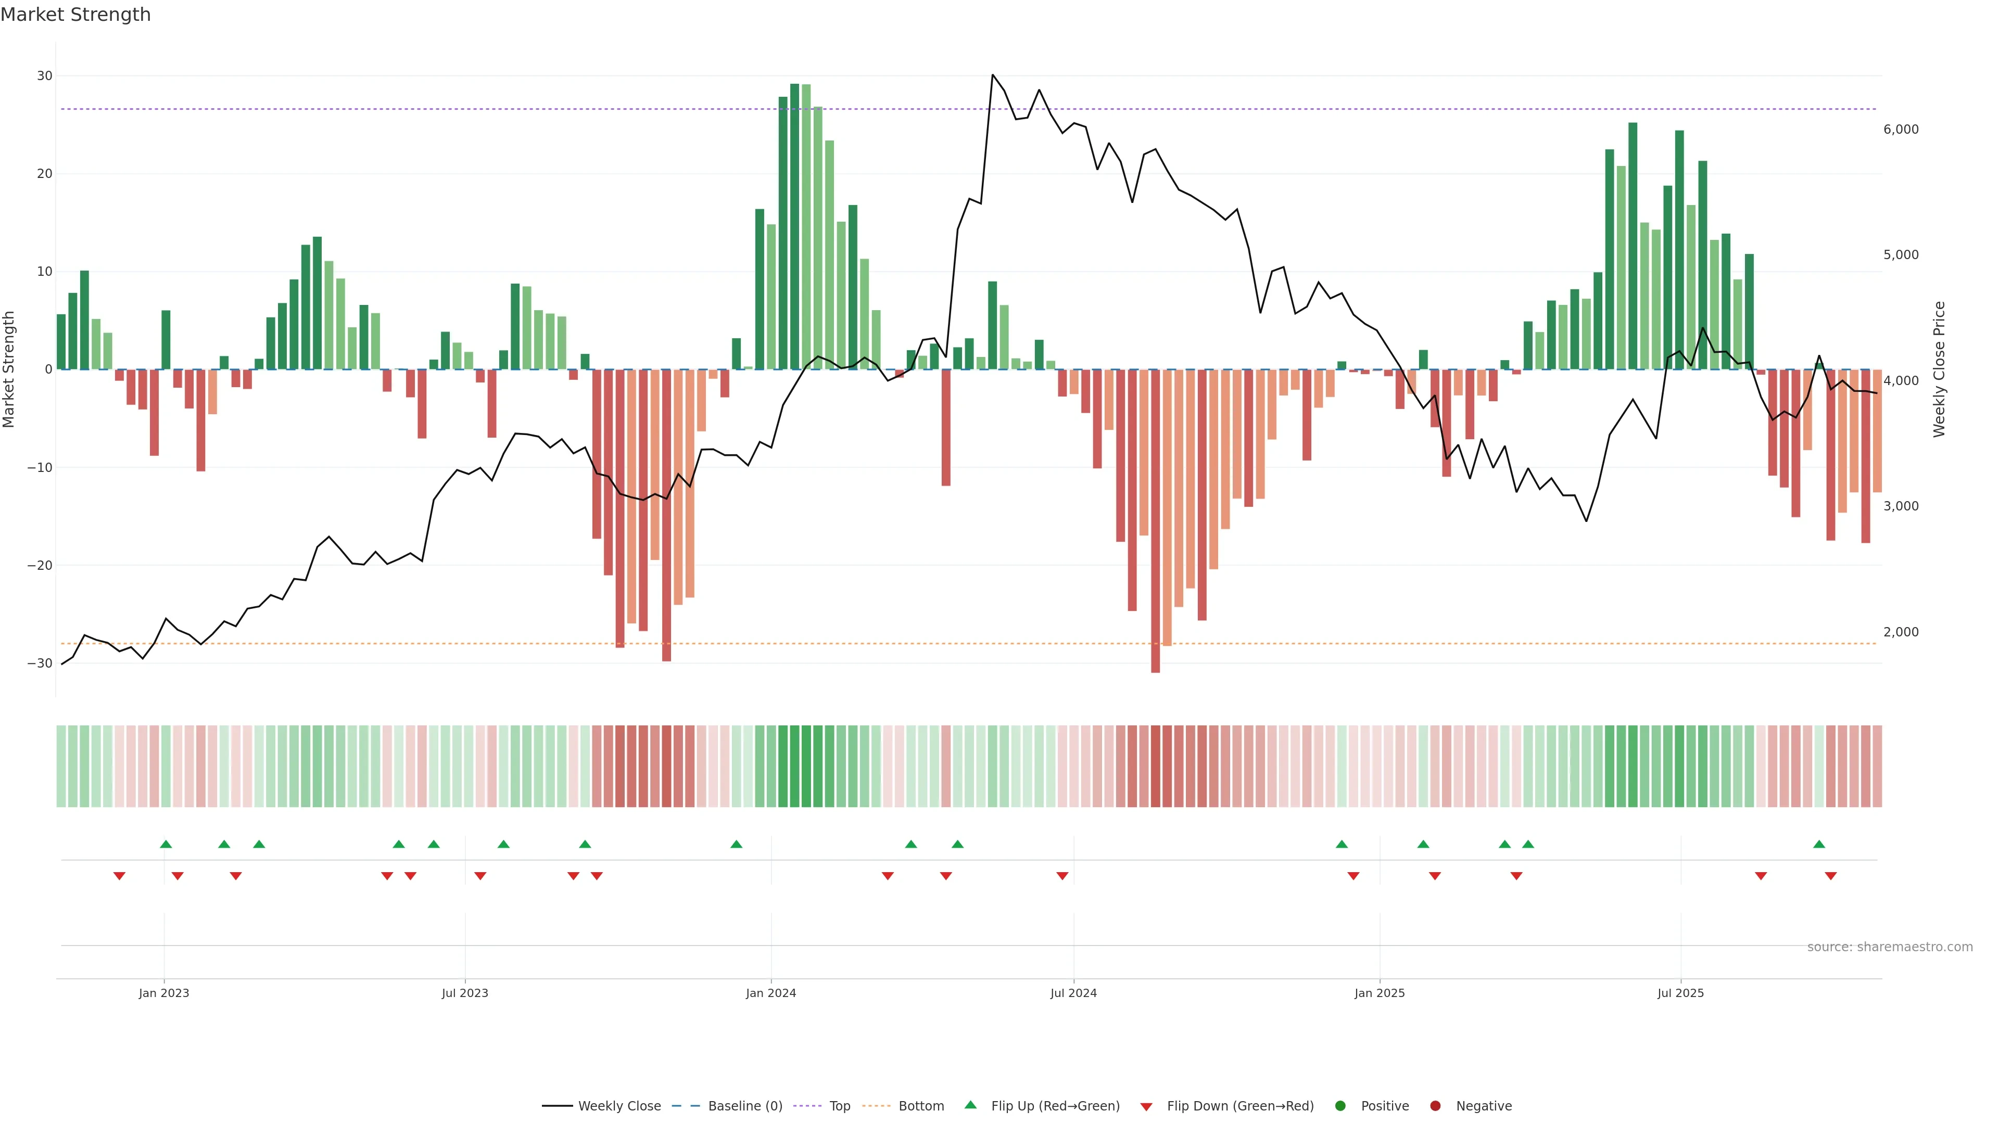The image size is (1999, 1124).
Task: Click first green flip-up triangle near Jan 2023
Action: pyautogui.click(x=166, y=844)
